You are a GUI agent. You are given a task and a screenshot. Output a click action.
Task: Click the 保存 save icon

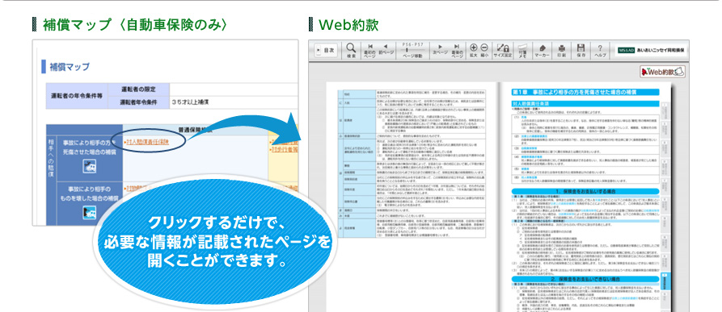[x=581, y=50]
